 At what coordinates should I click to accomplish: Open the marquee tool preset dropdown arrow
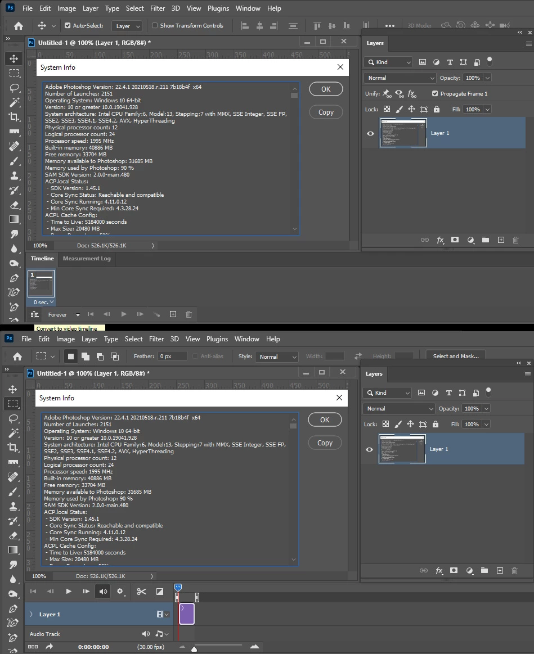click(52, 357)
